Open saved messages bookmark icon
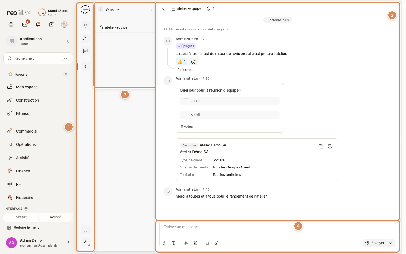Viewport: 406px width, 254px height. 85,230
